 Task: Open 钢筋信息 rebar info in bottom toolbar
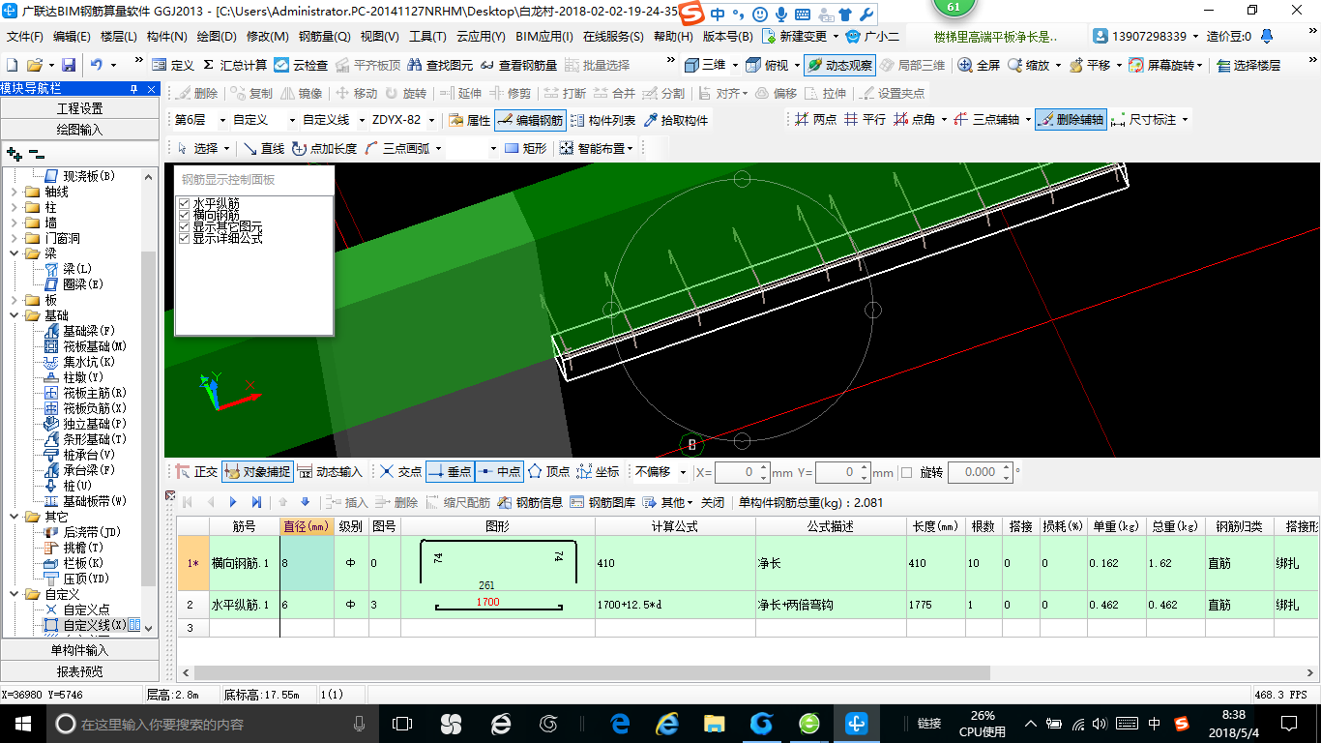coord(530,502)
